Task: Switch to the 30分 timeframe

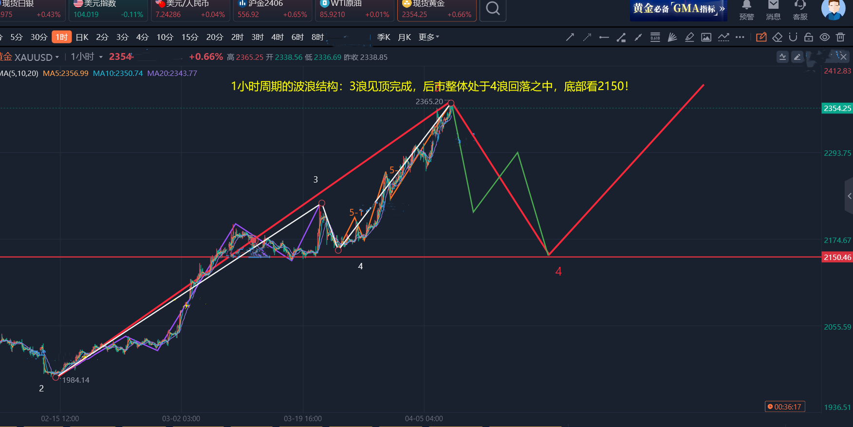Action: click(39, 37)
